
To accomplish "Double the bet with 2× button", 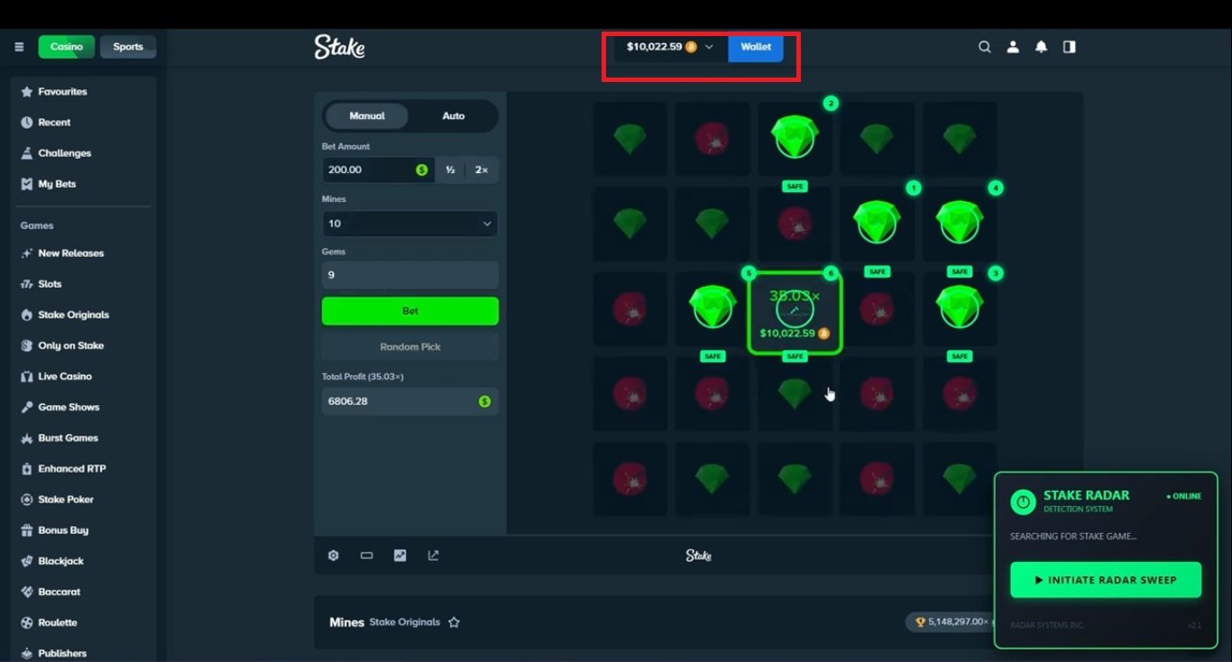I will point(482,170).
